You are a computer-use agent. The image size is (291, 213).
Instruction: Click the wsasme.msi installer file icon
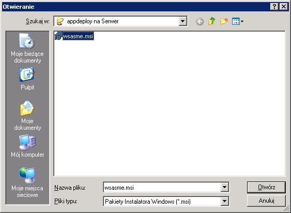tap(58, 36)
